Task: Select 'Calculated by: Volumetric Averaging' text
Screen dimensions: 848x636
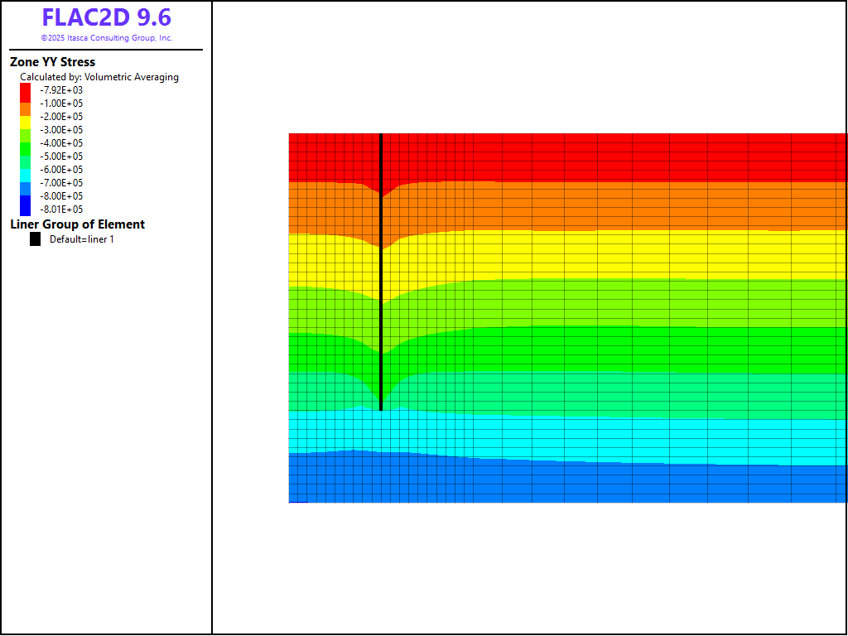Action: point(99,77)
